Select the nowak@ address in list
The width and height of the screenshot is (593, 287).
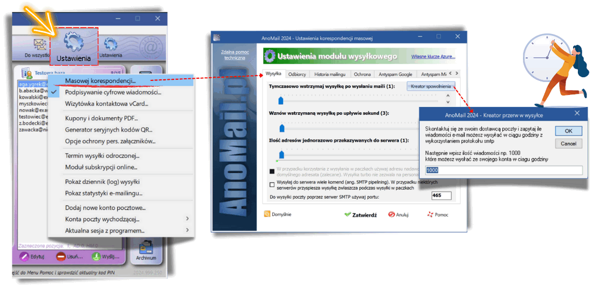click(x=34, y=110)
